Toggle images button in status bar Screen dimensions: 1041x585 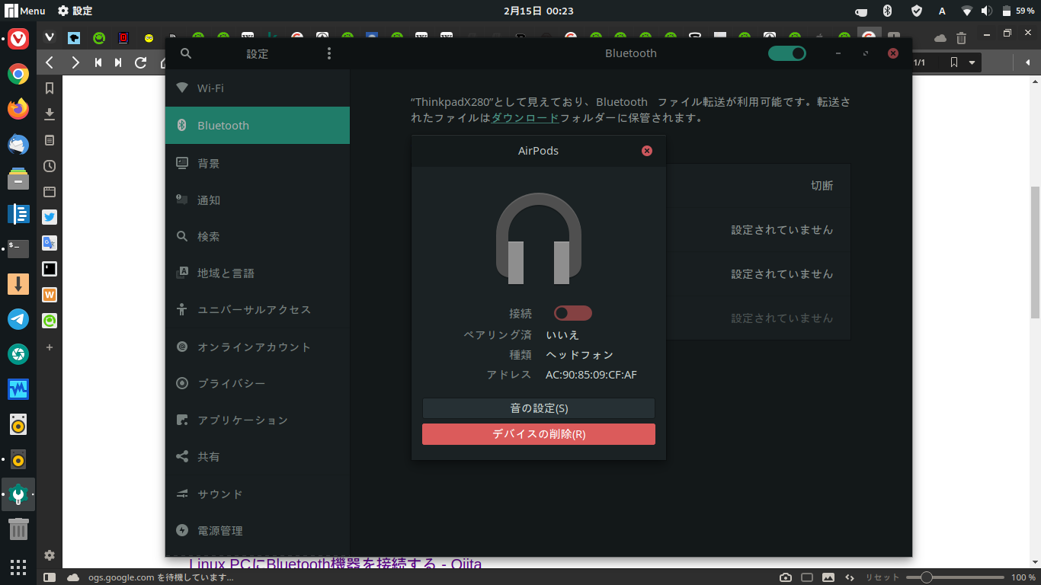tap(828, 577)
